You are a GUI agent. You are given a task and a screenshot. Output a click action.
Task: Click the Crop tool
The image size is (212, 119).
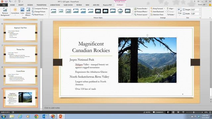point(180,11)
